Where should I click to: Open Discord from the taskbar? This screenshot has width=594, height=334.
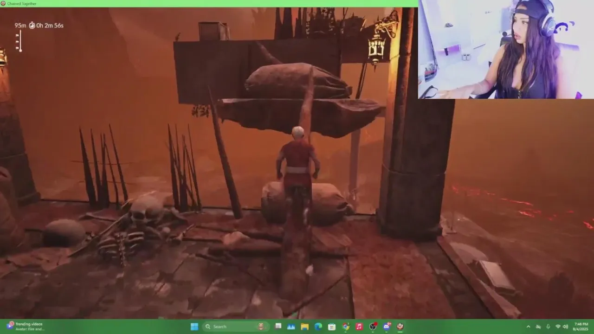tap(387, 327)
